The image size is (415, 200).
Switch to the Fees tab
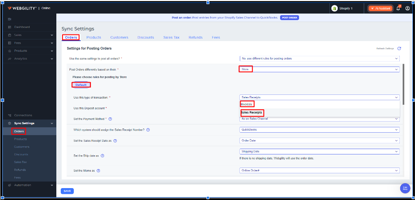[x=216, y=37]
